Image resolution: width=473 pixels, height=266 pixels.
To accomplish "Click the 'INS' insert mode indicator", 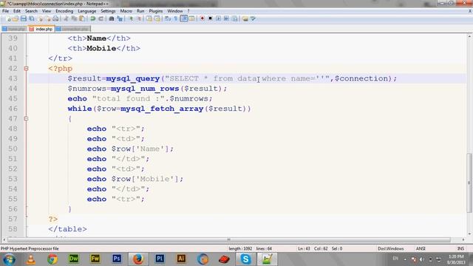I will point(460,248).
